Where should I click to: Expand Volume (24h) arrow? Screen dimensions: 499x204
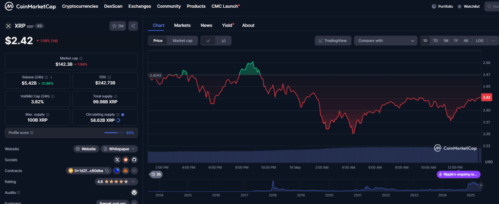point(51,77)
